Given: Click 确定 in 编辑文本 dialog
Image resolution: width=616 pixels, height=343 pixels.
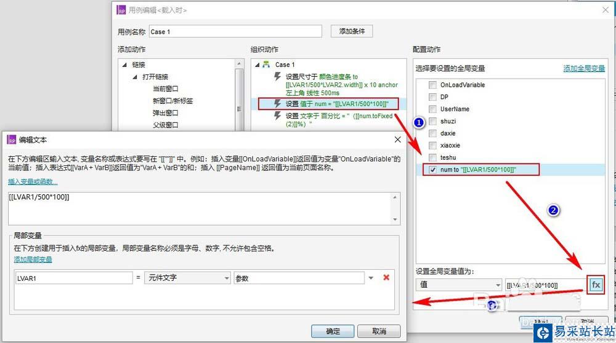Looking at the screenshot, I should click(333, 331).
